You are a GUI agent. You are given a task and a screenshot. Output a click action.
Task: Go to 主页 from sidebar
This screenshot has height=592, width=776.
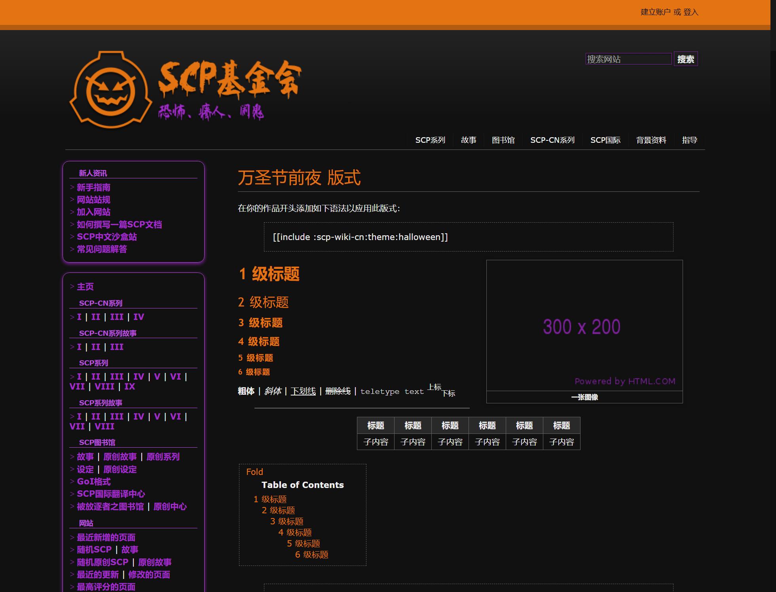tap(85, 287)
